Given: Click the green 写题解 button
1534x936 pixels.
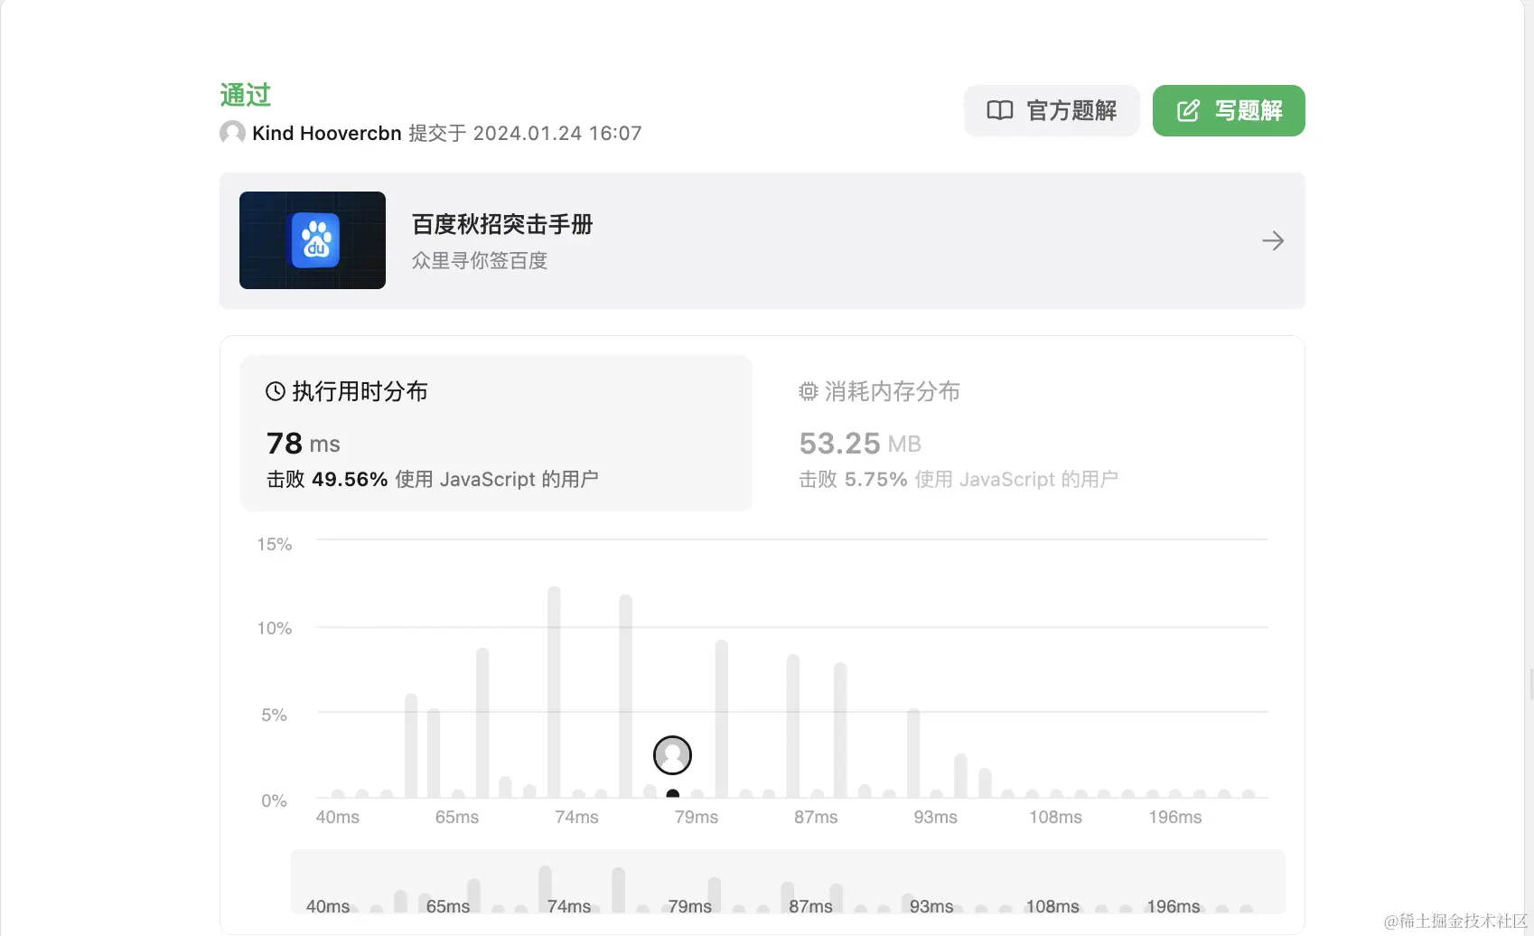Looking at the screenshot, I should [x=1229, y=110].
